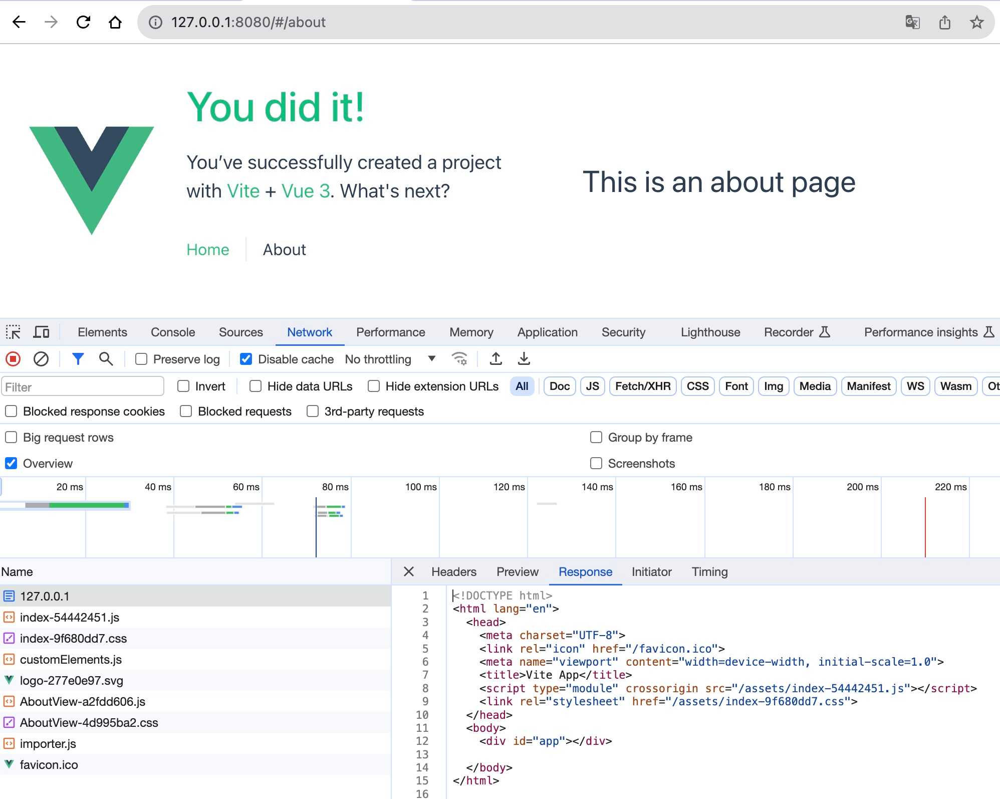1000x799 pixels.
Task: Enable the Screenshots checkbox
Action: pyautogui.click(x=596, y=463)
